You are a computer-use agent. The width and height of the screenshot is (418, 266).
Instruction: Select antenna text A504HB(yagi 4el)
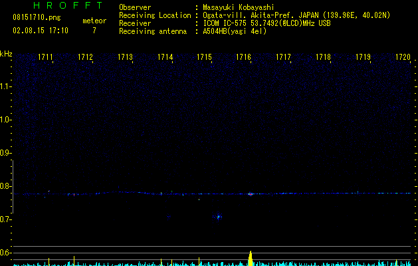coord(235,31)
